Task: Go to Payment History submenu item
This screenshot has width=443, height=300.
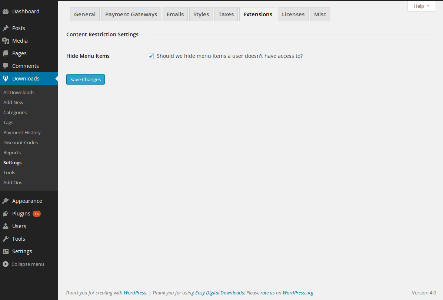Action: coord(22,132)
